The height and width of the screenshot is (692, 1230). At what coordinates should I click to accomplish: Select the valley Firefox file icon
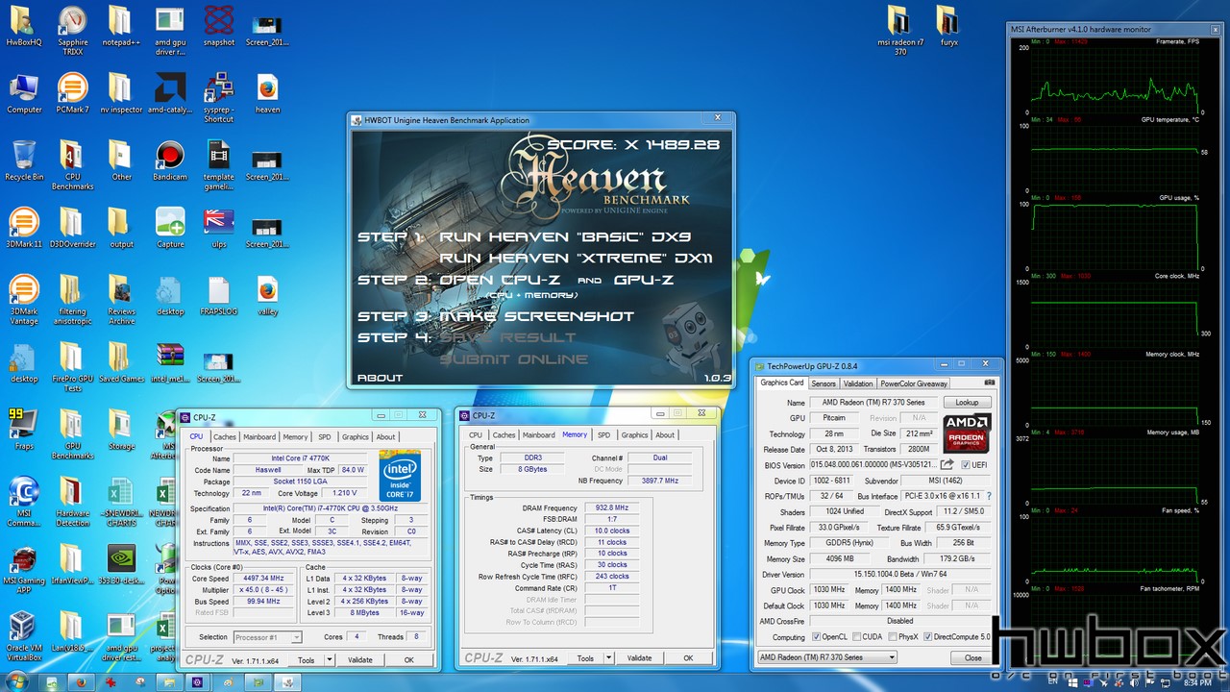[267, 295]
